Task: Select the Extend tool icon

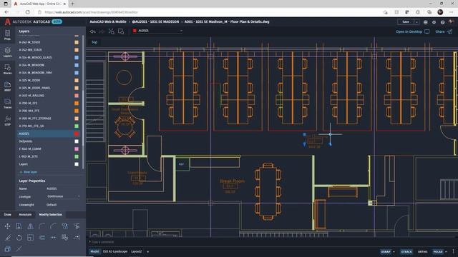Action: (77, 238)
